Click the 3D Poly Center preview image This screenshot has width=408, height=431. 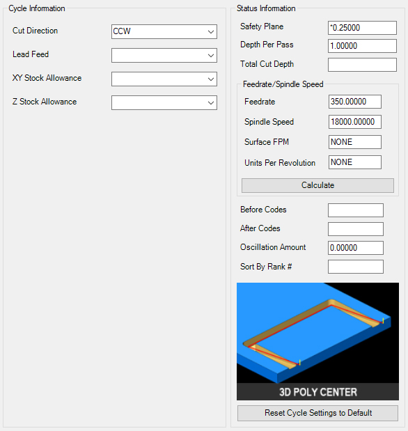tap(317, 341)
